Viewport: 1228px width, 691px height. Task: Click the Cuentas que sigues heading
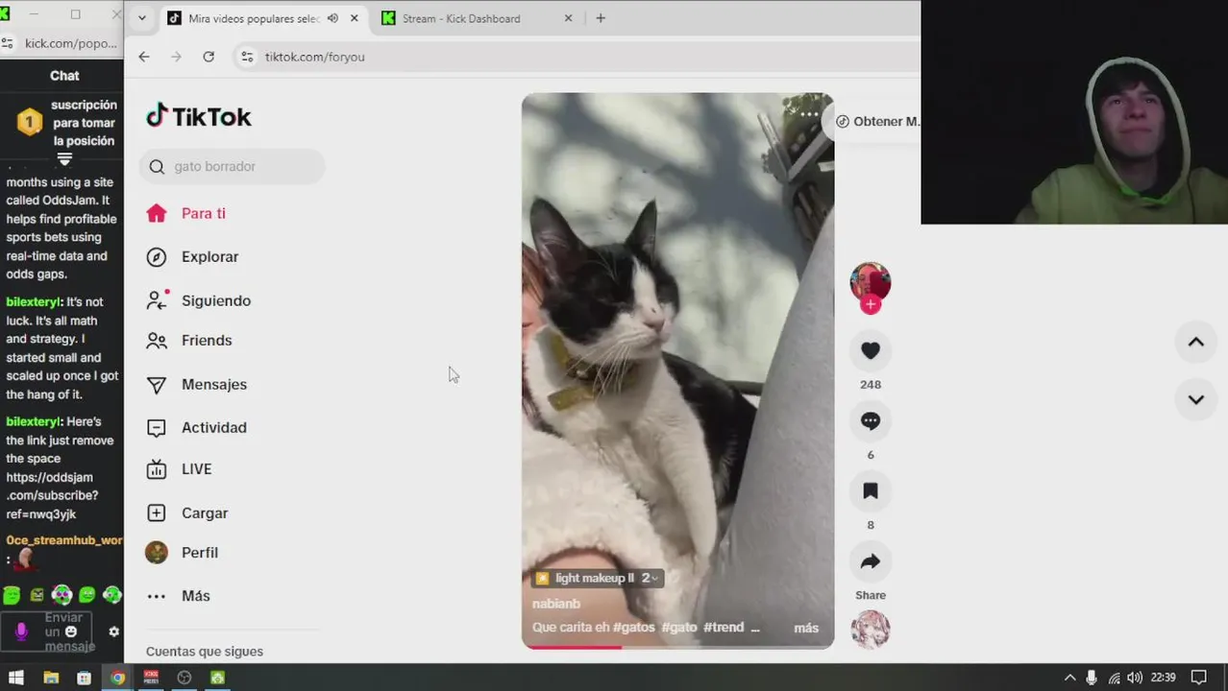pyautogui.click(x=205, y=652)
